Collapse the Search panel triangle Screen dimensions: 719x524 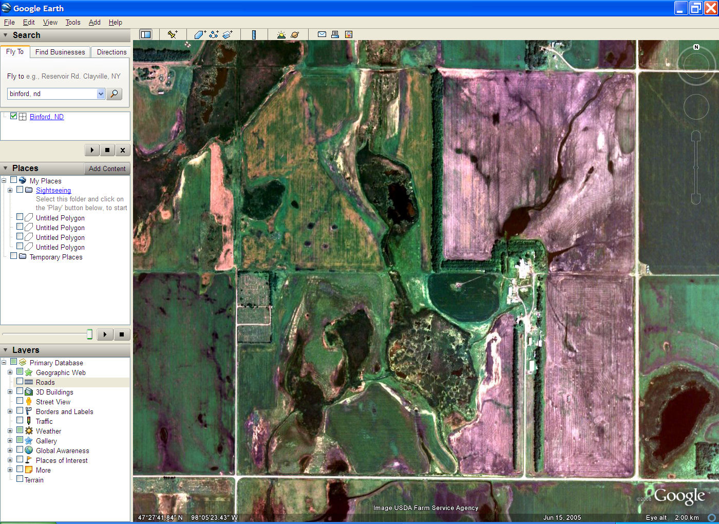coord(6,35)
